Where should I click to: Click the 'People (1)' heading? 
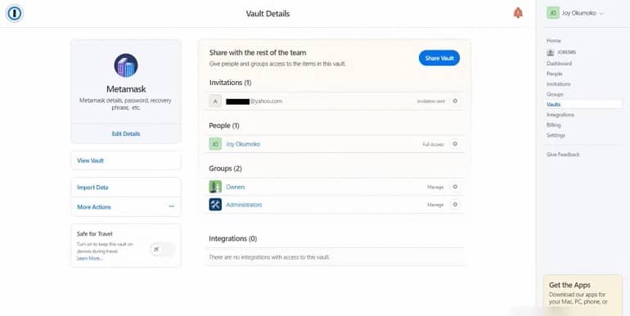point(224,125)
